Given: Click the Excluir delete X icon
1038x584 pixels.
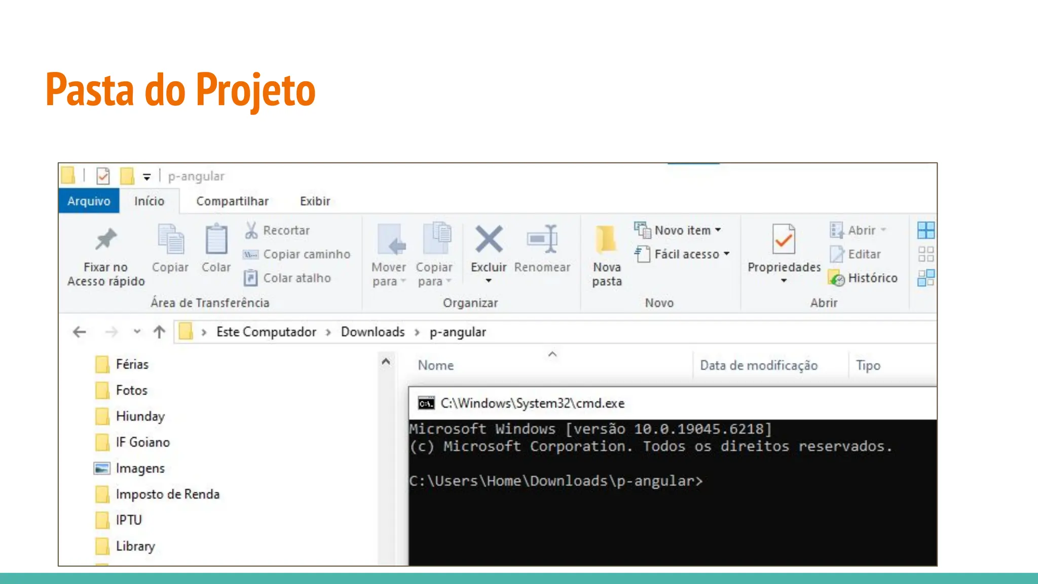Looking at the screenshot, I should [x=489, y=239].
